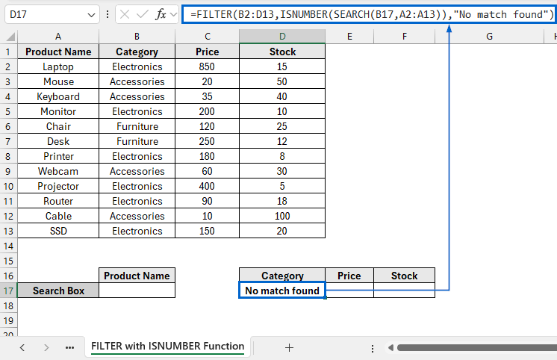Go to previous sheet using left arrow
The height and width of the screenshot is (360, 557).
22,347
